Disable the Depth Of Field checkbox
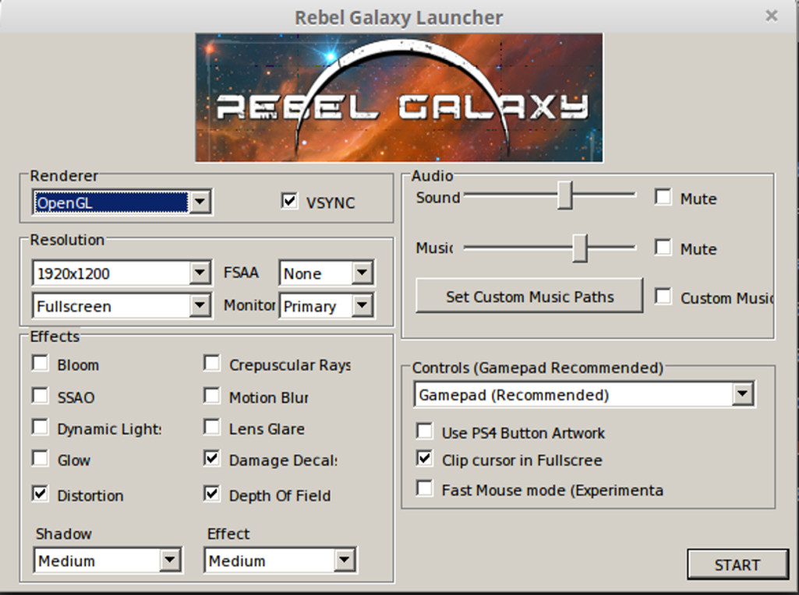The image size is (799, 595). pyautogui.click(x=211, y=494)
